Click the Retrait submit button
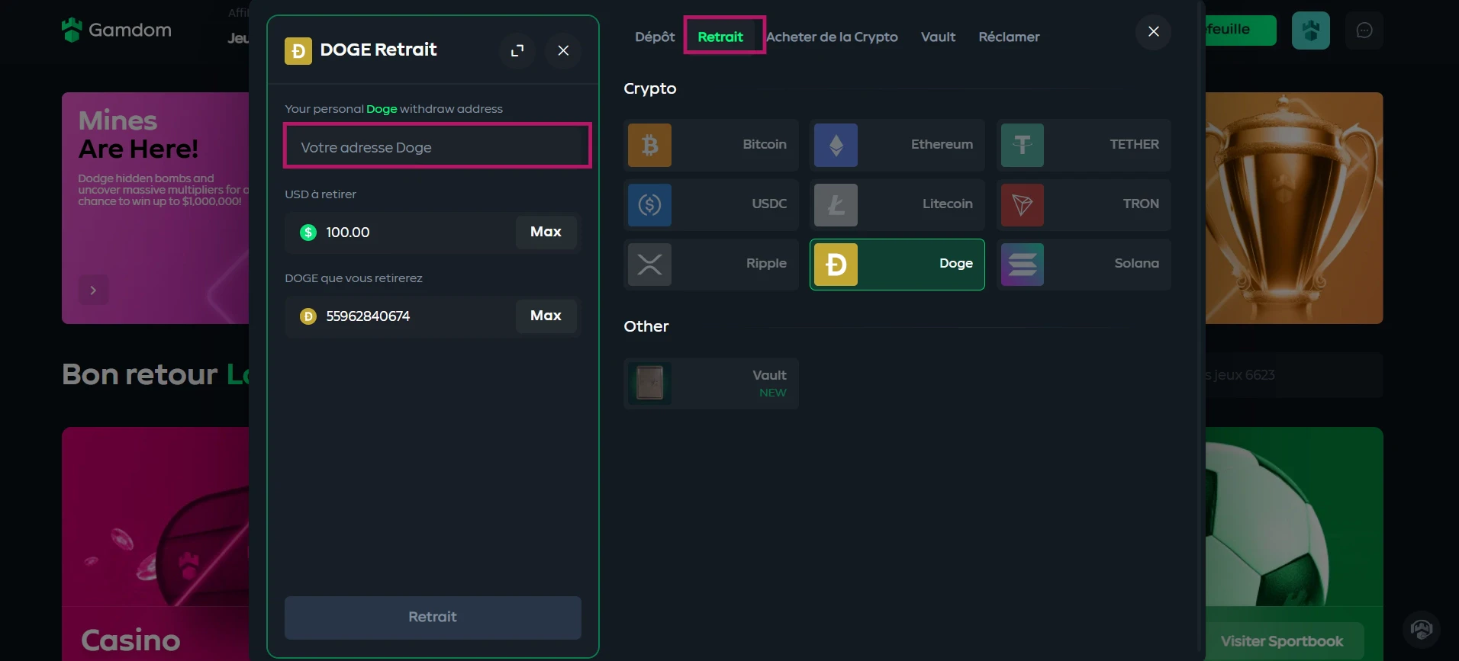The image size is (1459, 661). pos(433,618)
